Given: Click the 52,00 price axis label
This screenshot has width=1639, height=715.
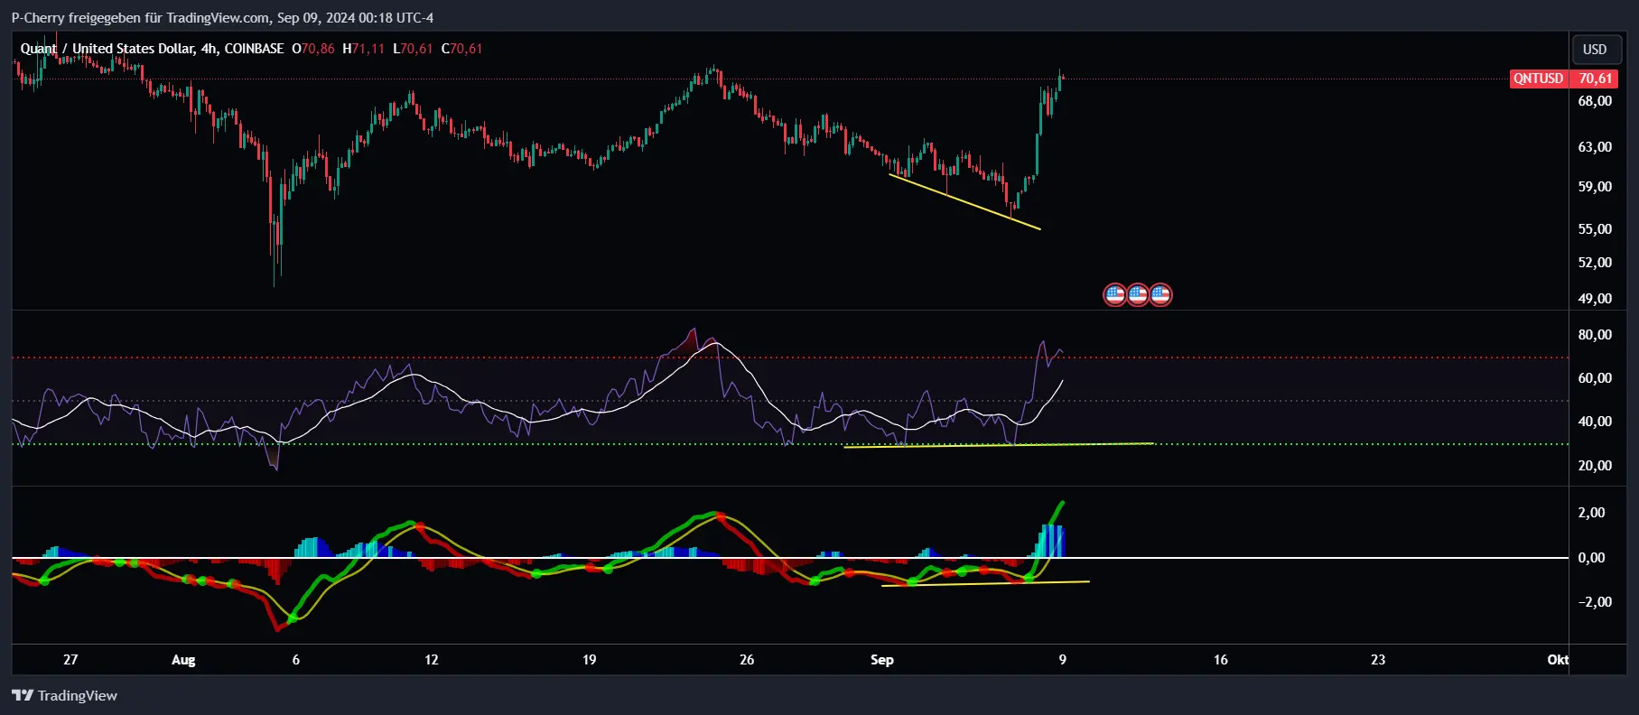Looking at the screenshot, I should [1595, 263].
